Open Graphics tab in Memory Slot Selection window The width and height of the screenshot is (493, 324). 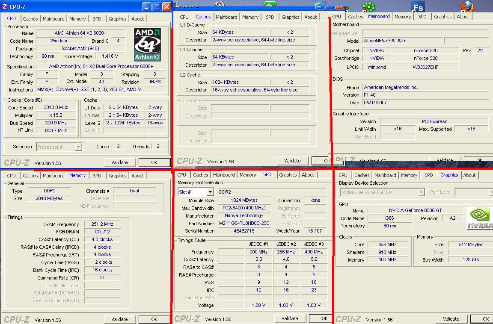(288, 175)
